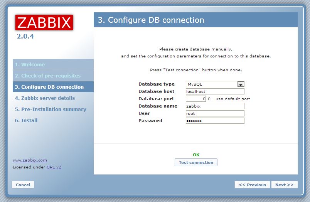Screen dimensions: 310x202
Task: Click the 'User' label
Action: coord(144,113)
